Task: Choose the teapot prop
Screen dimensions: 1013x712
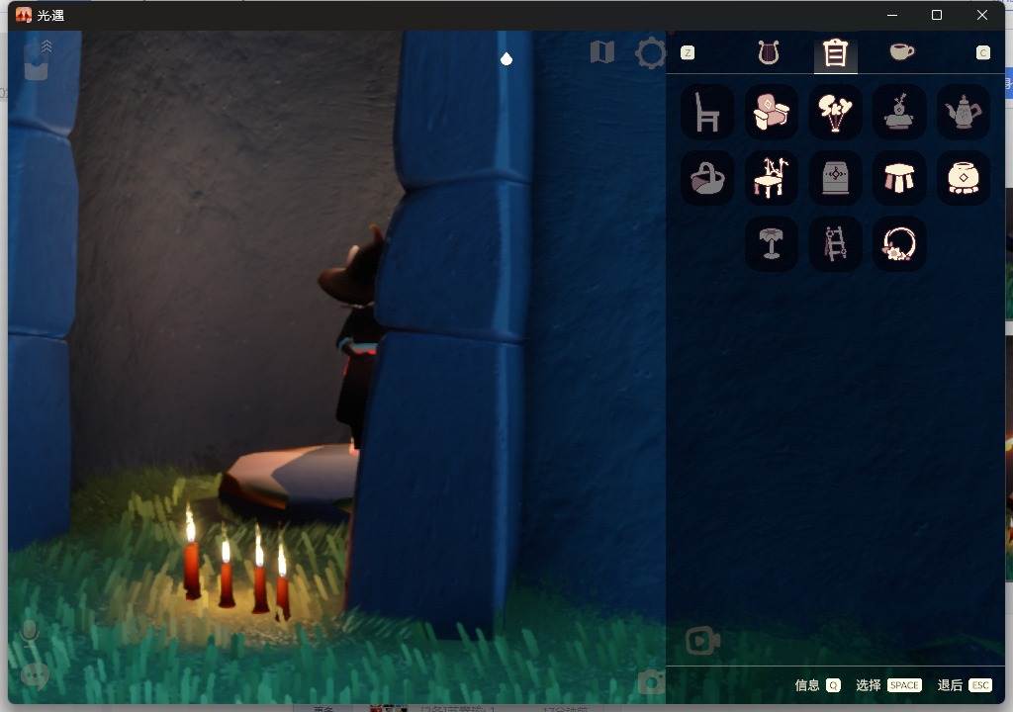Action: tap(963, 112)
